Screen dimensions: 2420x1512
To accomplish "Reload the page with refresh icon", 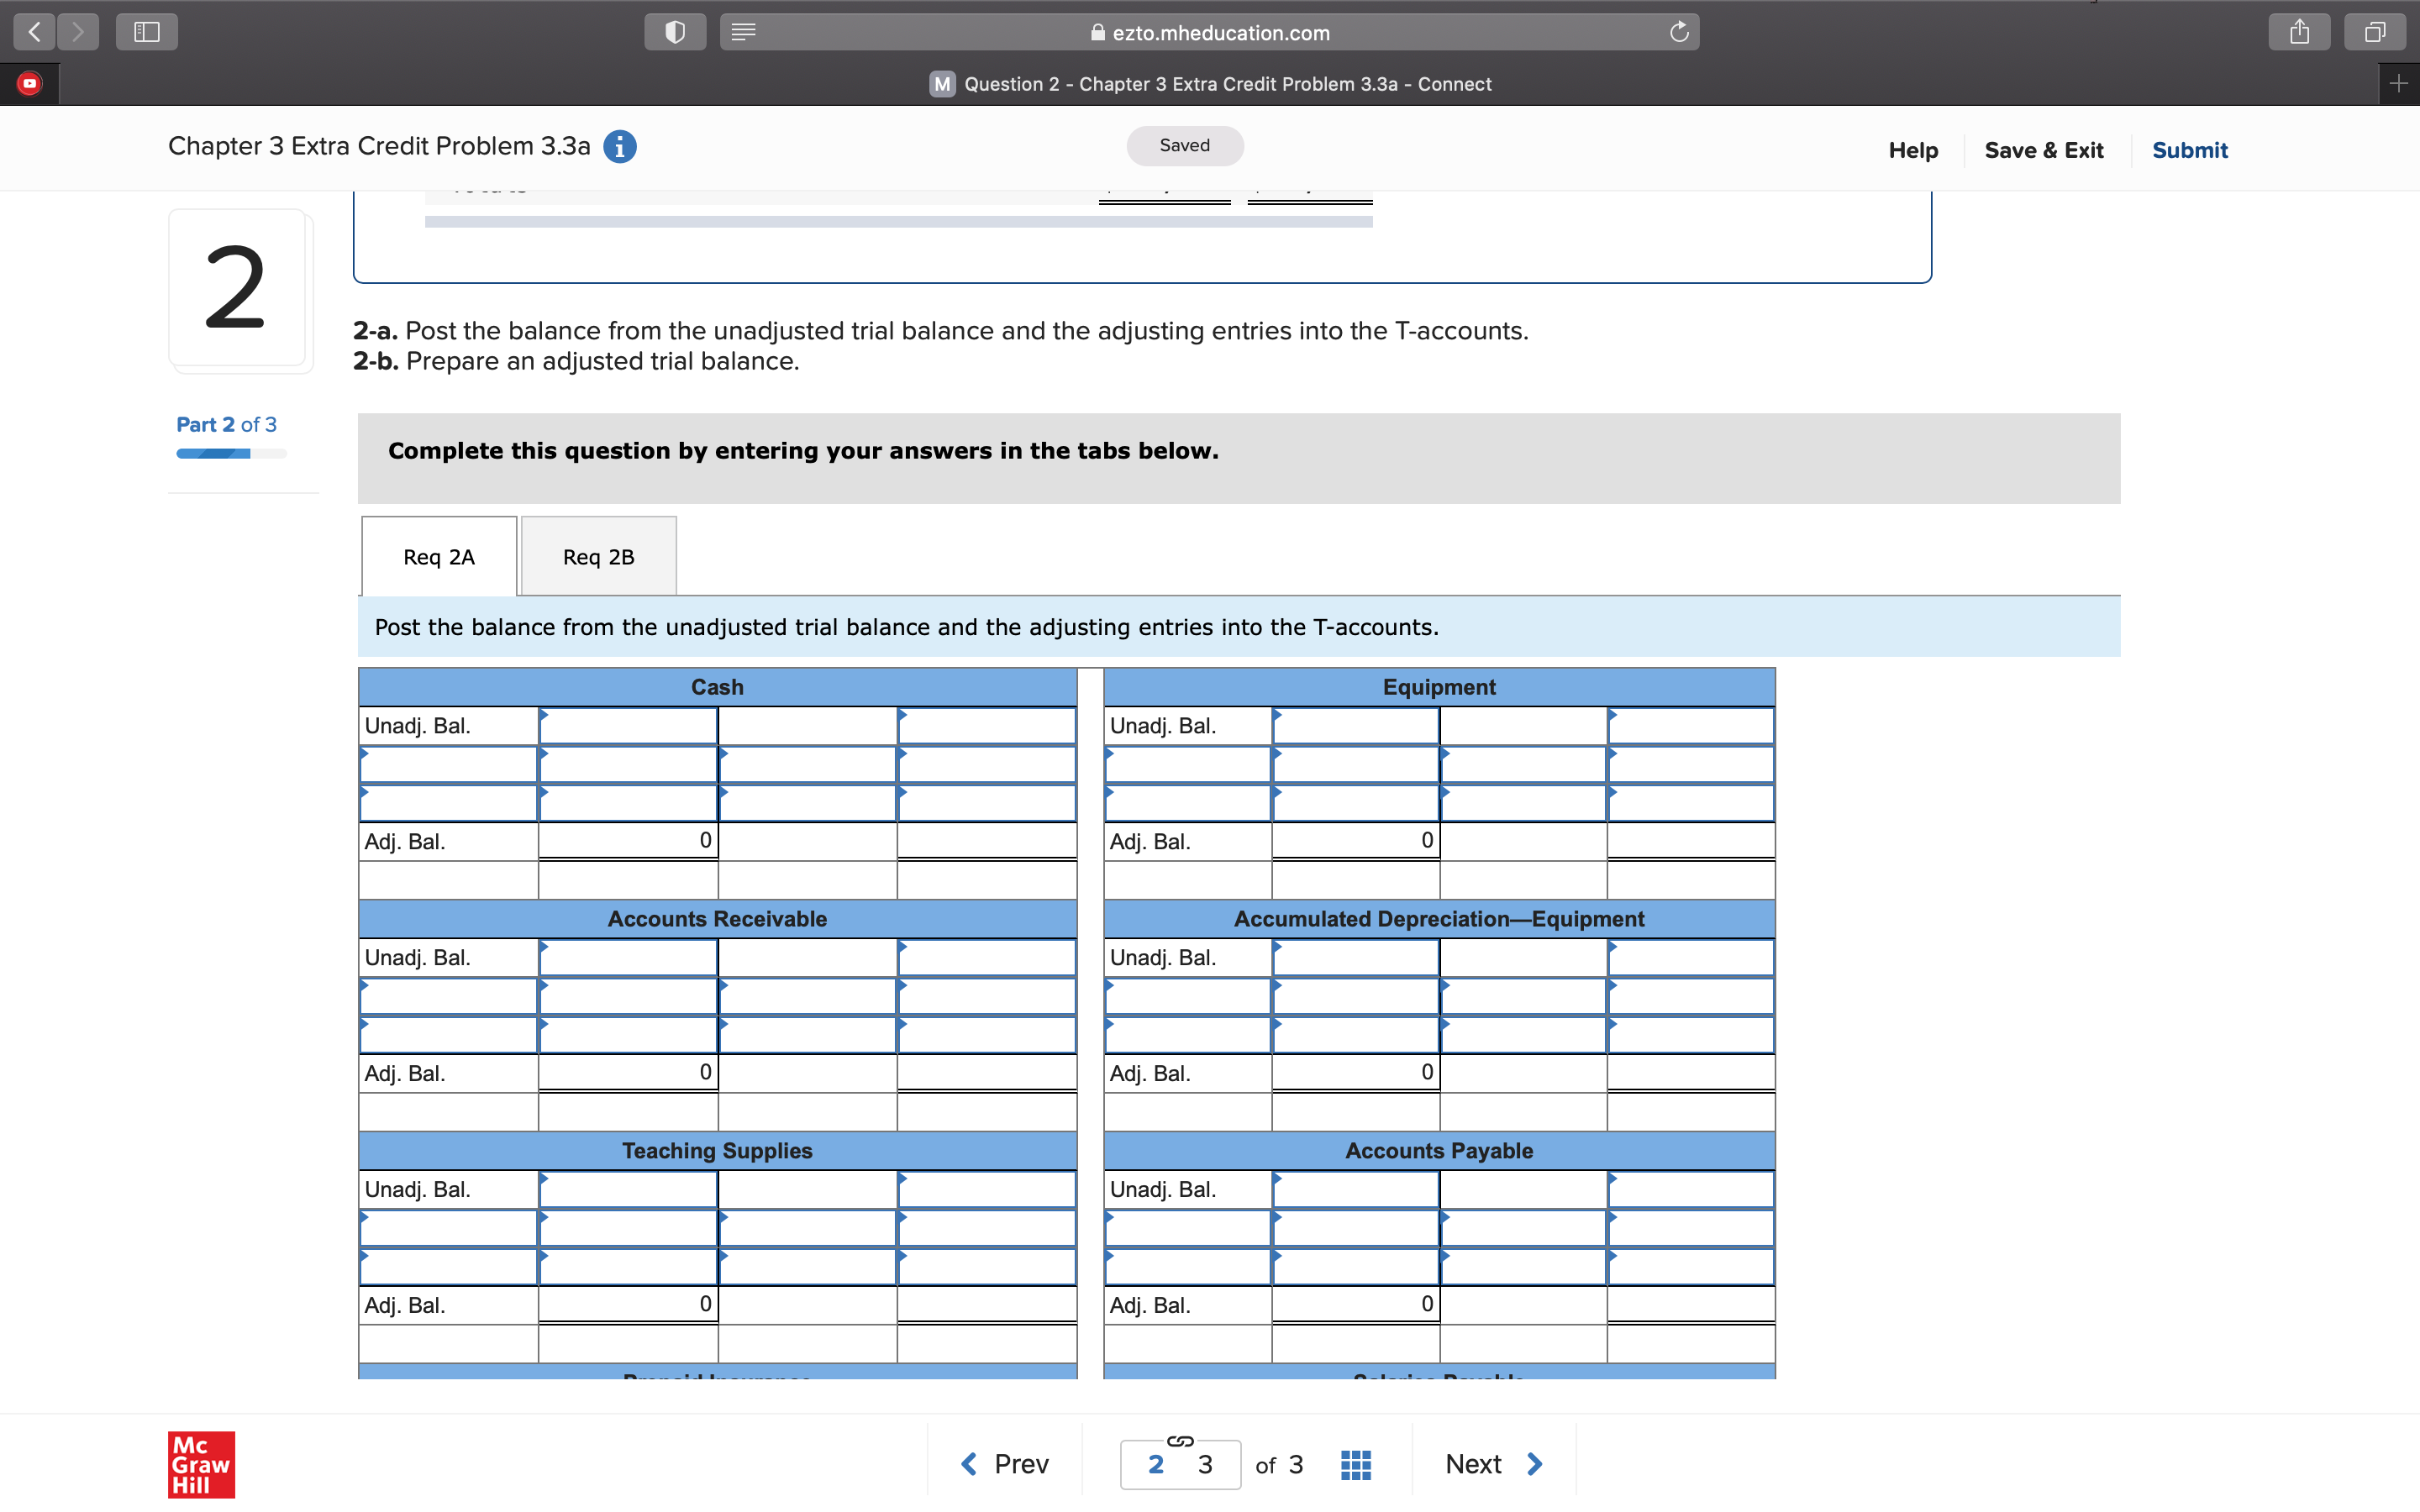I will point(1679,32).
